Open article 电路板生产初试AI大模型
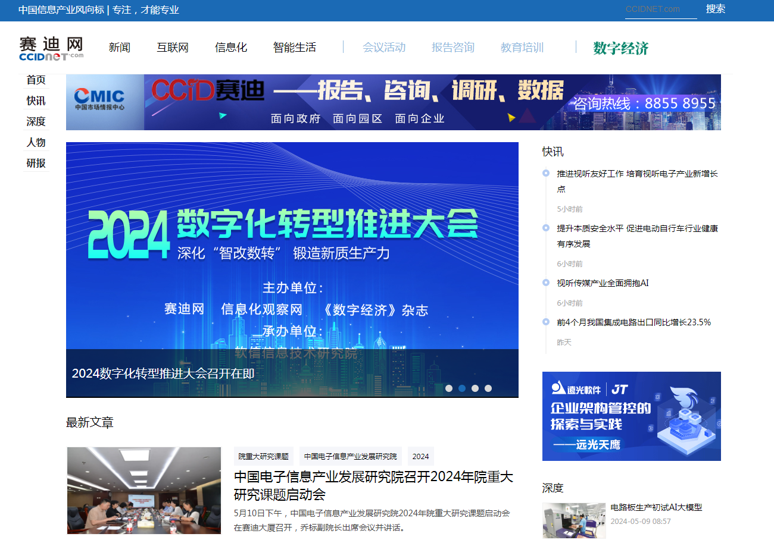The height and width of the screenshot is (540, 774). [656, 507]
